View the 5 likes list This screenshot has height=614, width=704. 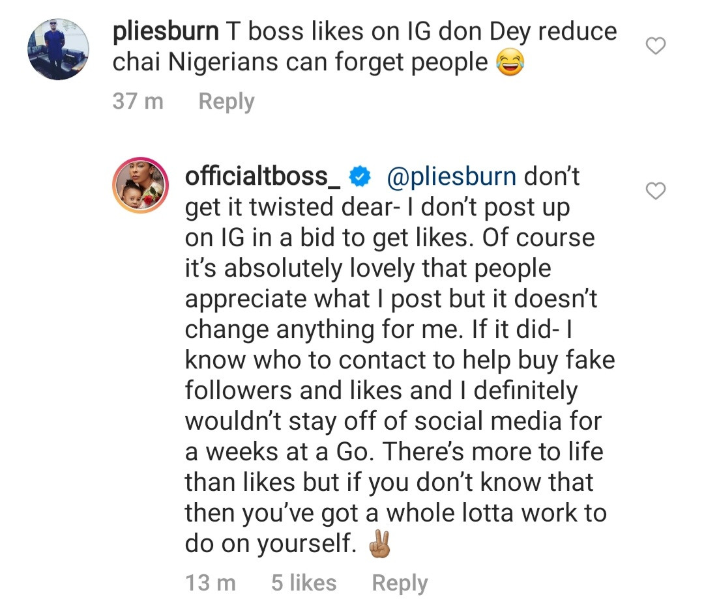304,583
